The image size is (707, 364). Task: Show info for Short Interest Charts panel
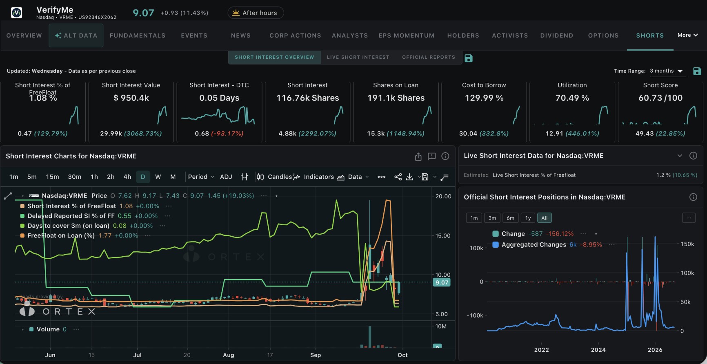coord(445,156)
